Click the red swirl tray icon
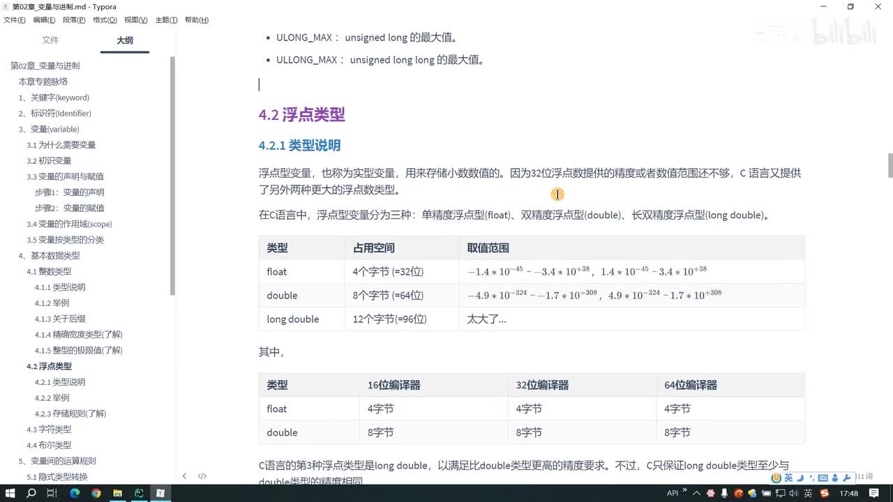Screen dimensions: 893x502 coord(739,494)
